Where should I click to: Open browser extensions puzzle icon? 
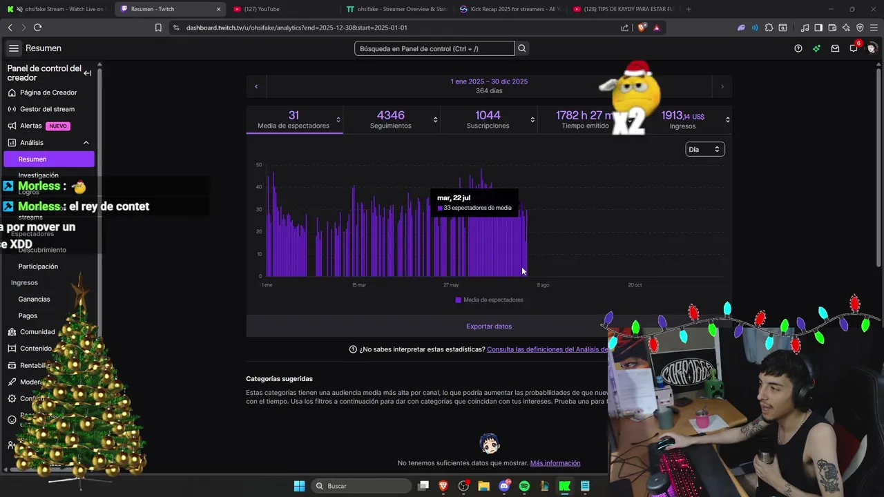(x=769, y=28)
